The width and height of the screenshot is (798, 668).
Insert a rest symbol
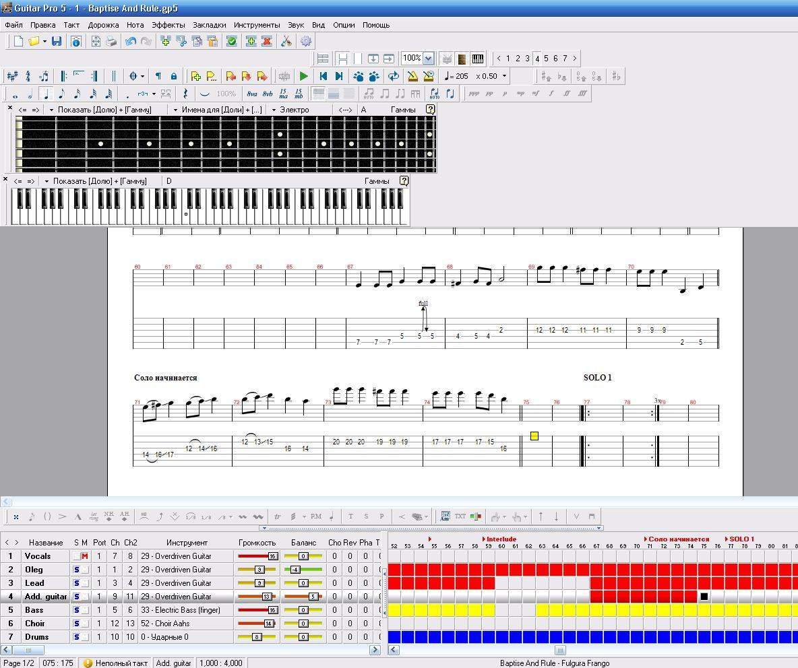click(185, 94)
